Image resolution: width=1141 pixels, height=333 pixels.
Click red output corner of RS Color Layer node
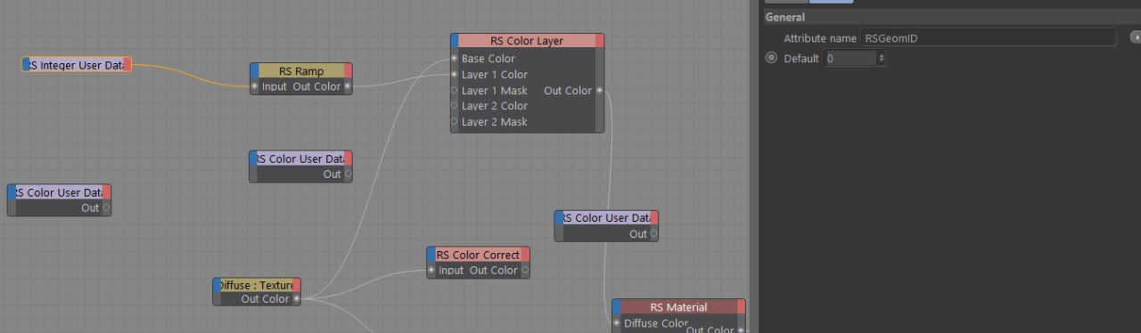coord(599,40)
